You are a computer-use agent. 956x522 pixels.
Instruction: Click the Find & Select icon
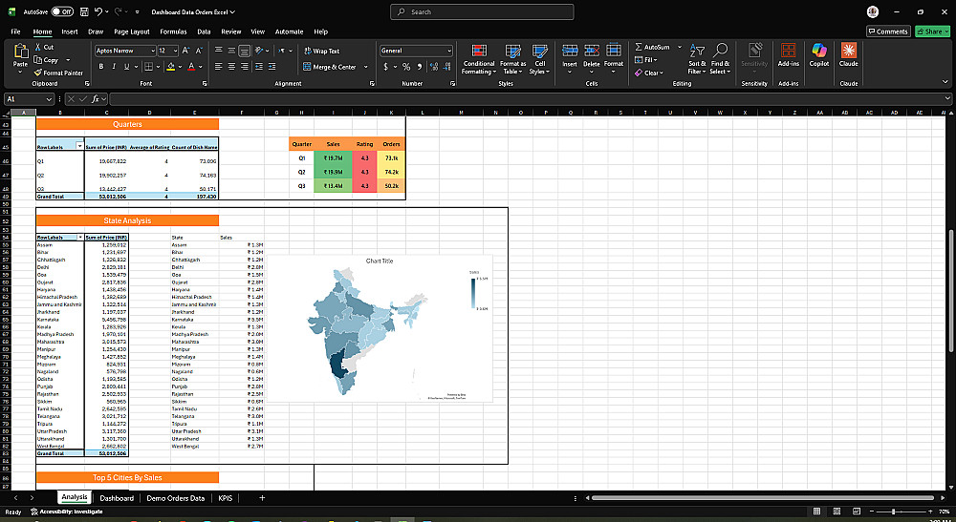point(720,59)
